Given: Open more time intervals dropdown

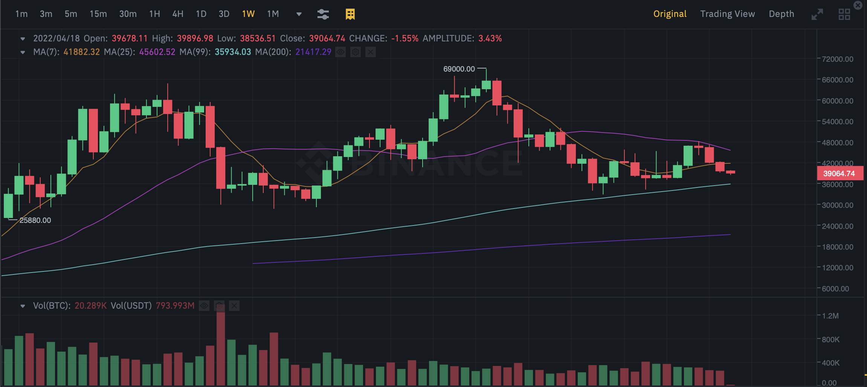Looking at the screenshot, I should pyautogui.click(x=299, y=14).
